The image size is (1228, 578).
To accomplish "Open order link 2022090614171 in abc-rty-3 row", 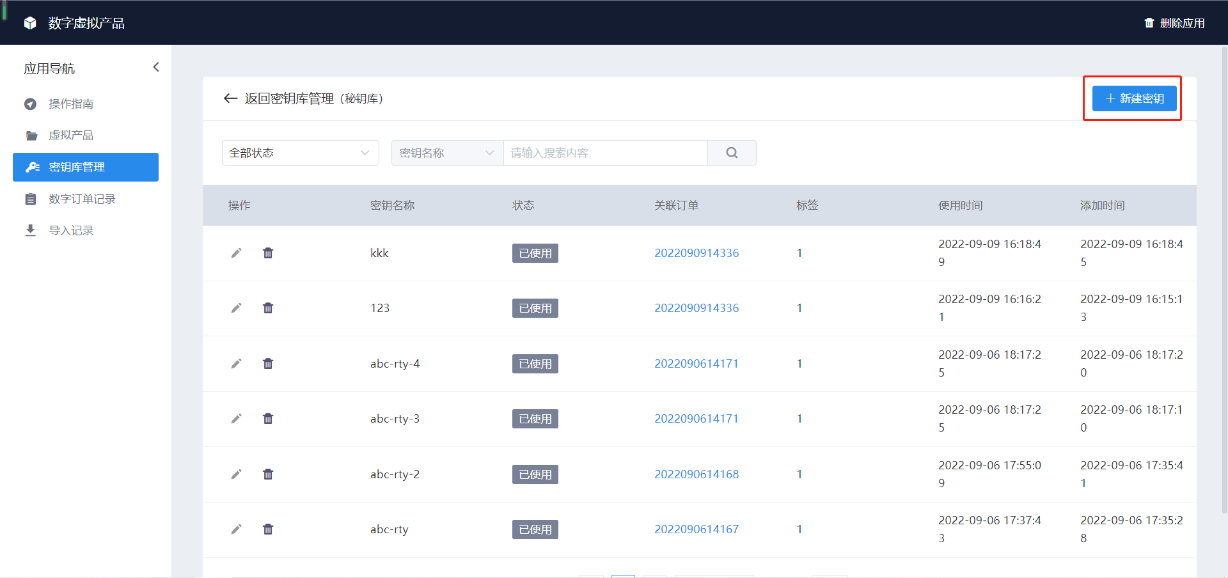I will click(697, 419).
